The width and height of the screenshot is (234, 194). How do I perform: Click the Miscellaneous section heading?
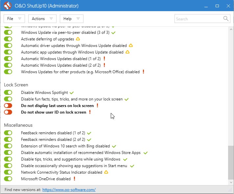(x=18, y=125)
